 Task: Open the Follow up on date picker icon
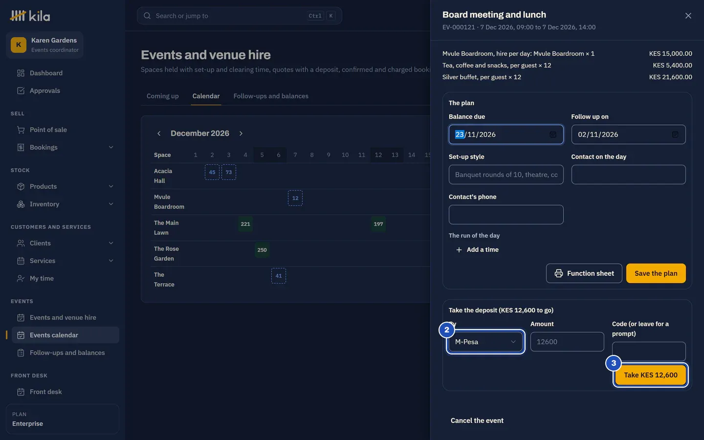point(675,134)
